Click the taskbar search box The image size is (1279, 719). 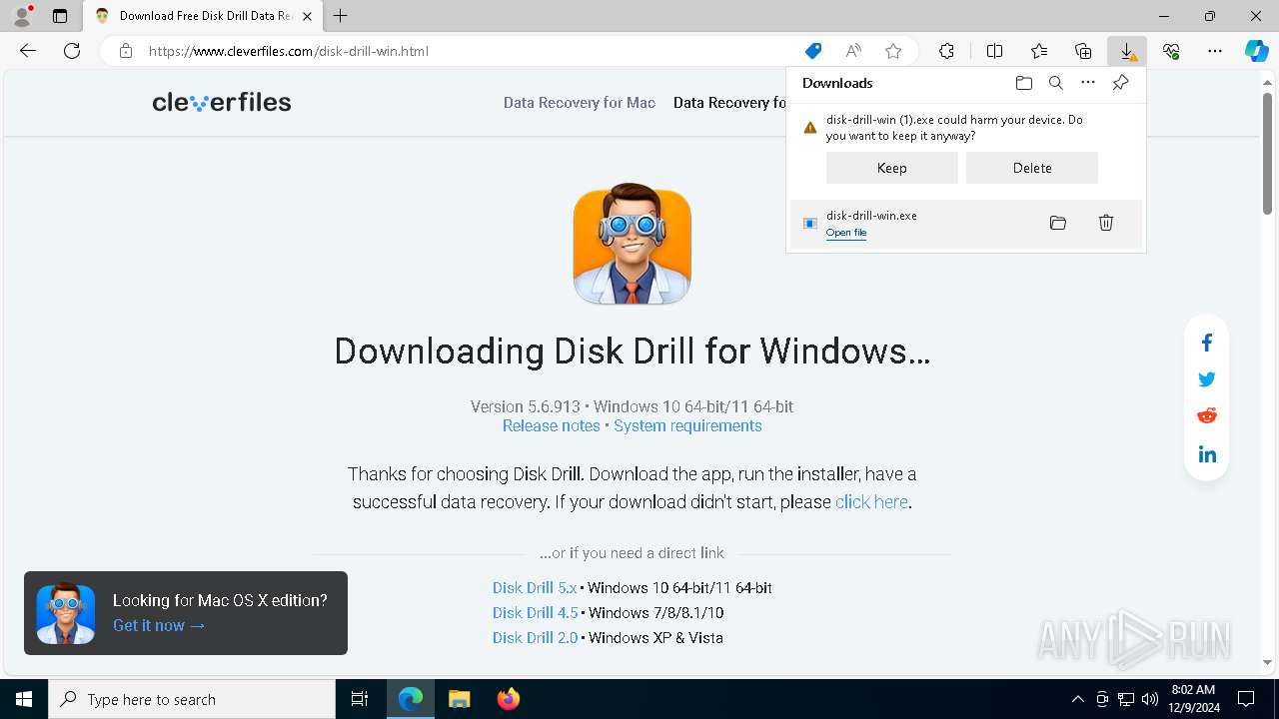pos(192,699)
